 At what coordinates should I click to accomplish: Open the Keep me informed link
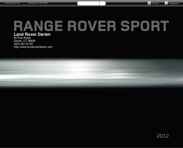click(38, 3)
